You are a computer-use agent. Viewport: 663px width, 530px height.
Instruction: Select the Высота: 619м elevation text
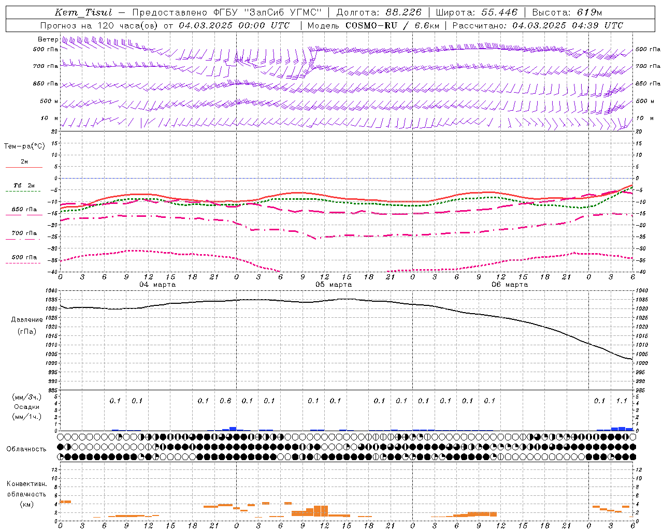click(x=567, y=12)
